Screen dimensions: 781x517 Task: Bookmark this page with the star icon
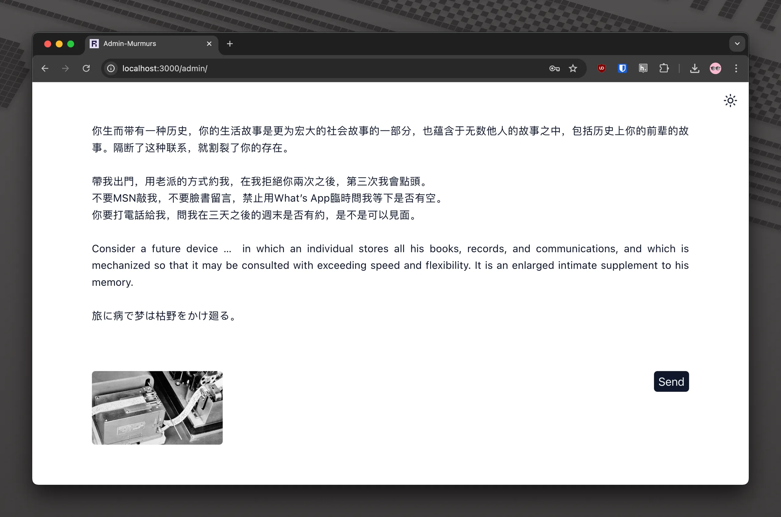point(573,68)
